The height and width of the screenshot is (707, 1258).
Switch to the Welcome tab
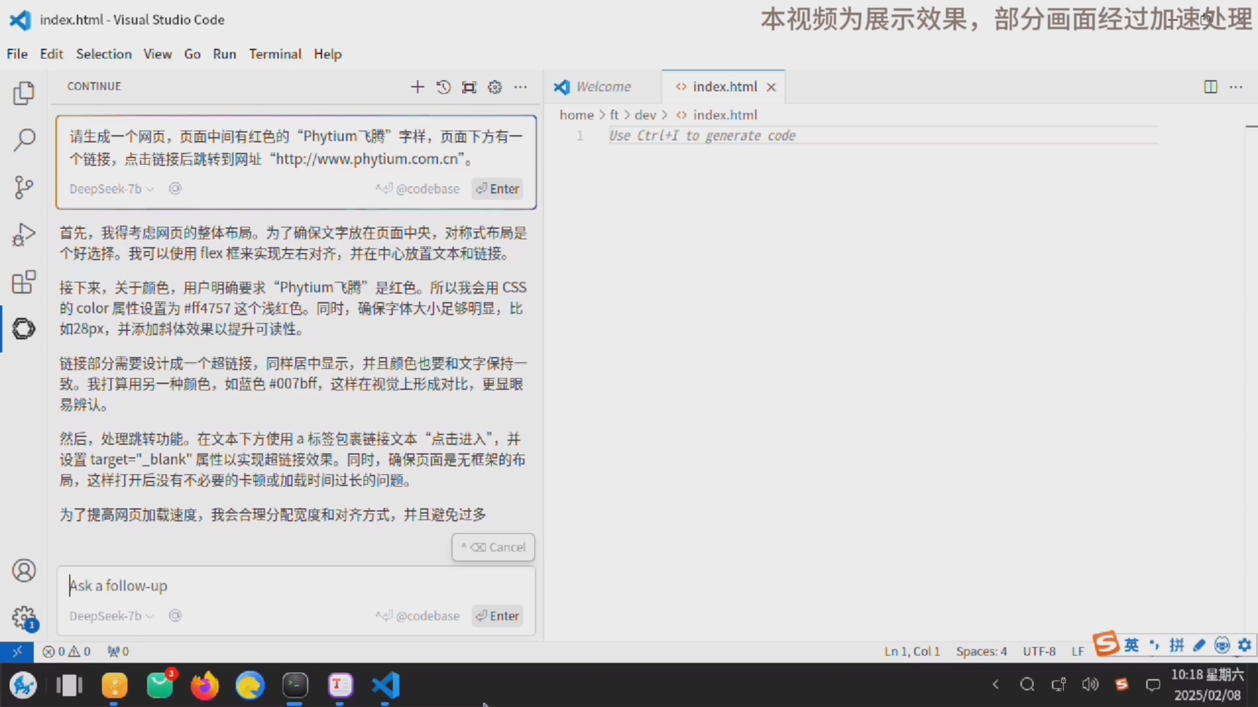coord(603,87)
